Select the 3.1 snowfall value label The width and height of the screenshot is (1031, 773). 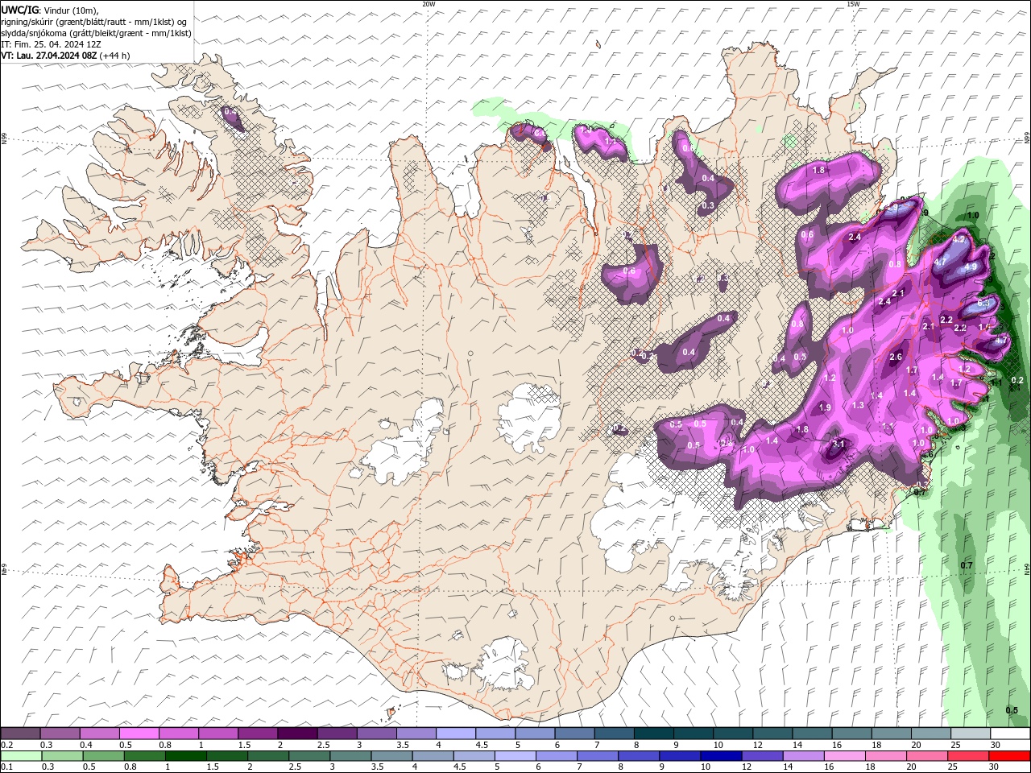click(838, 444)
